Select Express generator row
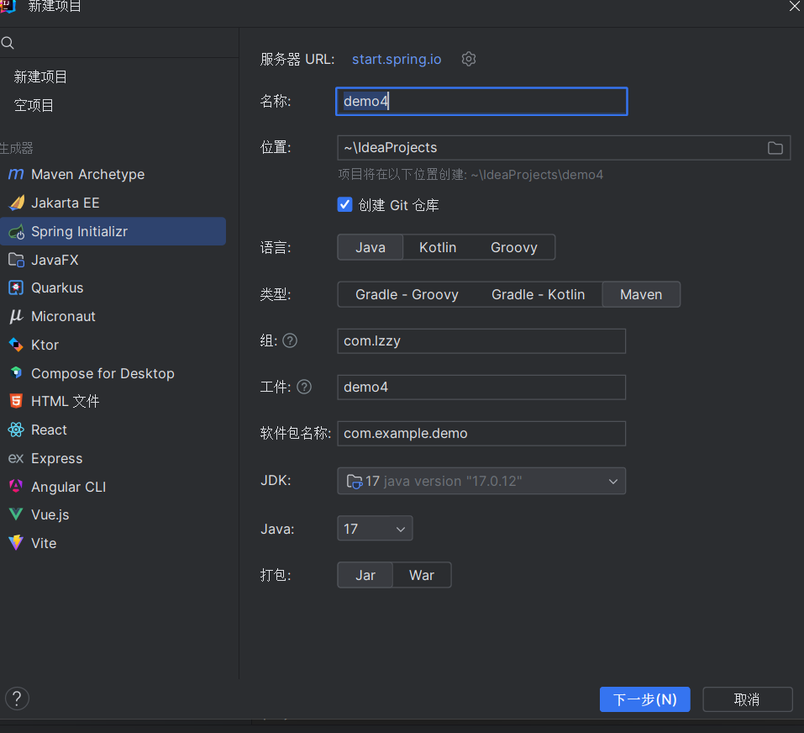Image resolution: width=804 pixels, height=733 pixels. [x=113, y=458]
